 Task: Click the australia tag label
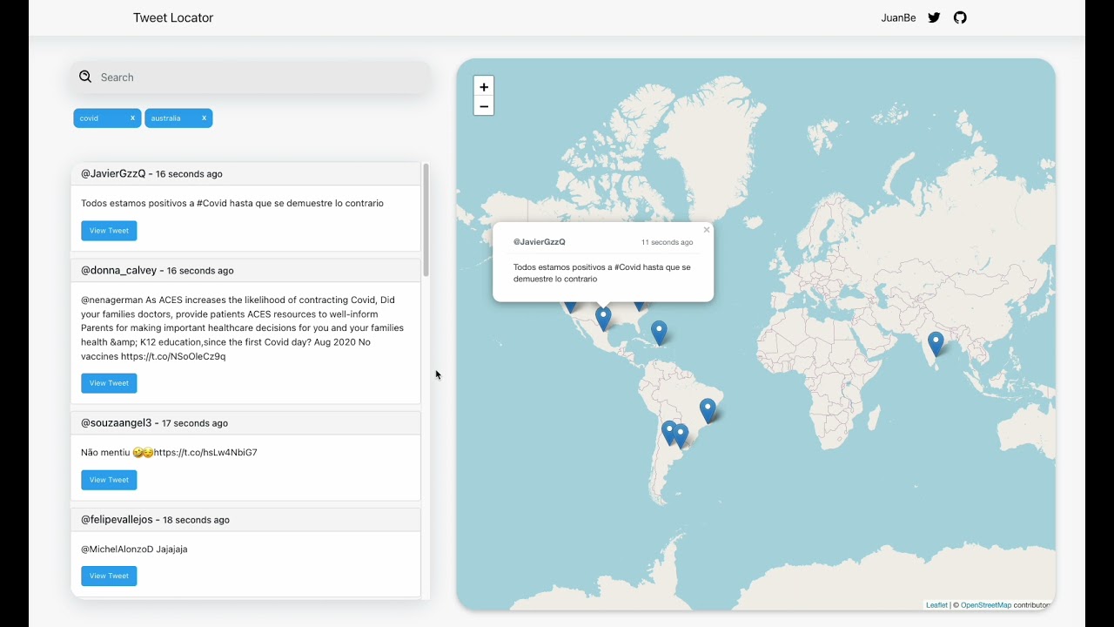[x=165, y=118]
